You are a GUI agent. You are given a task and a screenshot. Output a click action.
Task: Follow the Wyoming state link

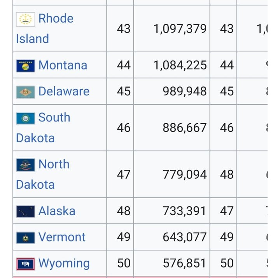click(64, 264)
